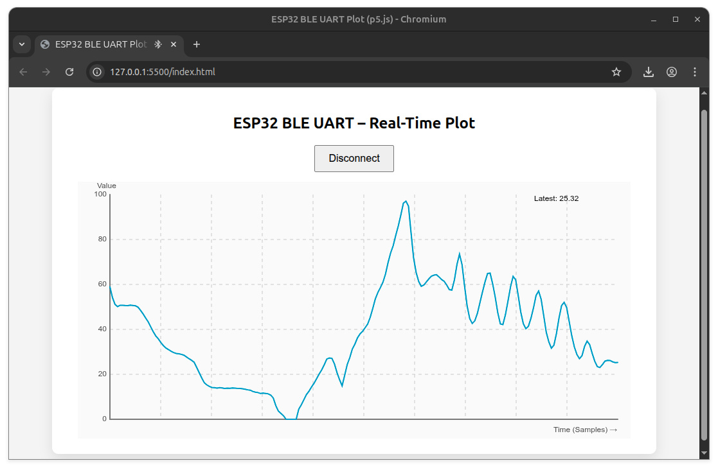Click the Bluetooth indicator on the tab
Image resolution: width=718 pixels, height=470 pixels.
click(x=158, y=44)
